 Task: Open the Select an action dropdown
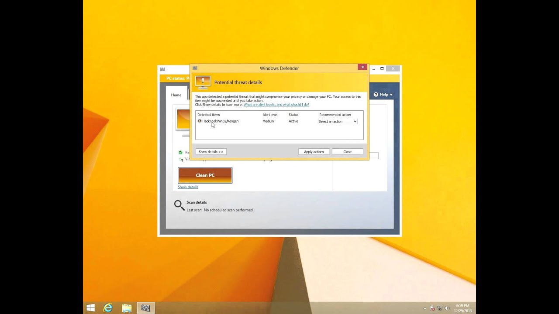[338, 121]
